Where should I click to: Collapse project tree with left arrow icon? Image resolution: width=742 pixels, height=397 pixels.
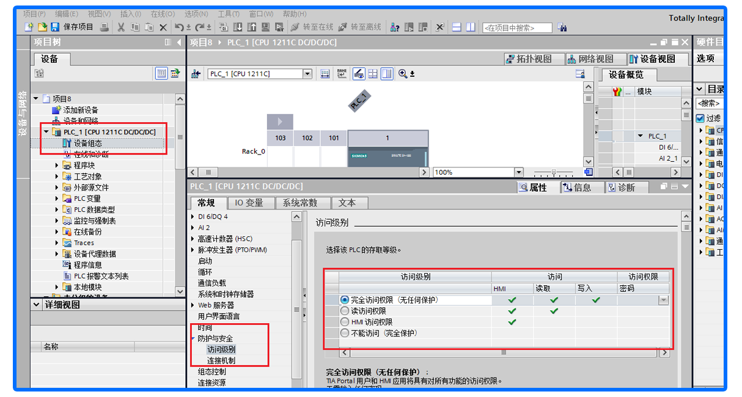click(x=179, y=42)
